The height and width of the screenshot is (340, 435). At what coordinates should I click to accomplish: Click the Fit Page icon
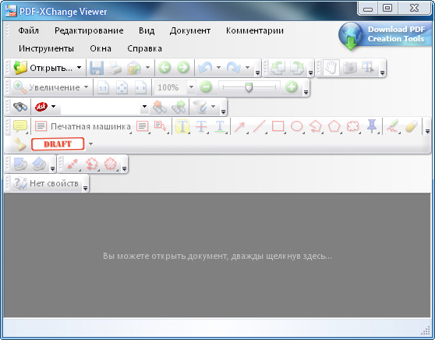tap(122, 87)
